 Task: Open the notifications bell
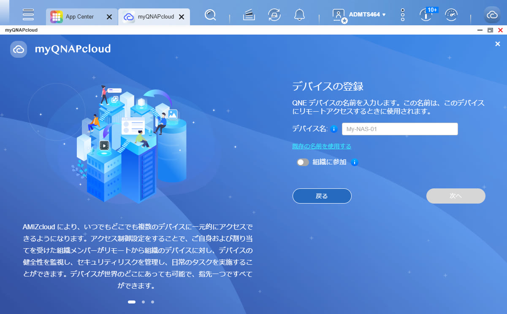coord(299,15)
